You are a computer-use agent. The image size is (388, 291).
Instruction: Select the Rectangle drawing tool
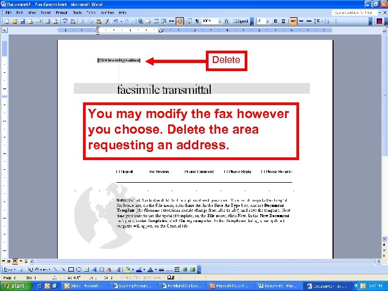71,269
